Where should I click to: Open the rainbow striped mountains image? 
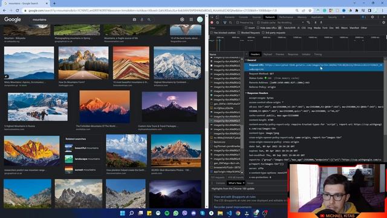click(x=131, y=63)
